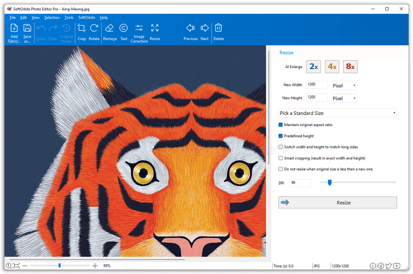
Task: Open the New Width unit dropdown
Action: (x=344, y=85)
